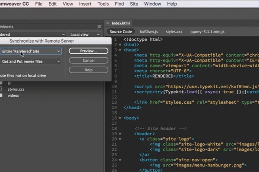Viewport: 259px width, 172px height.
Task: Close the index.html document tab
Action: coord(107,23)
